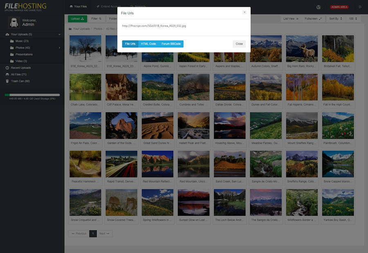
Task: Open the Music (23) folder
Action: 22,41
